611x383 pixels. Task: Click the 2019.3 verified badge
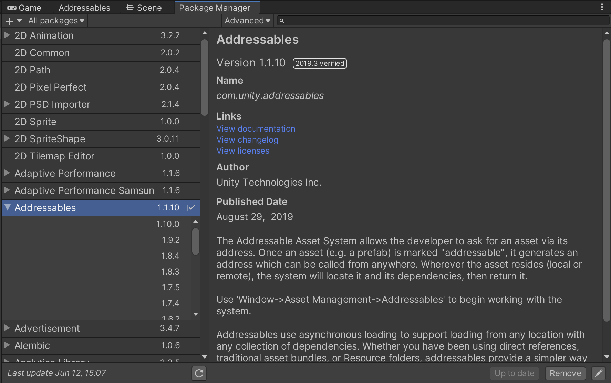click(320, 63)
